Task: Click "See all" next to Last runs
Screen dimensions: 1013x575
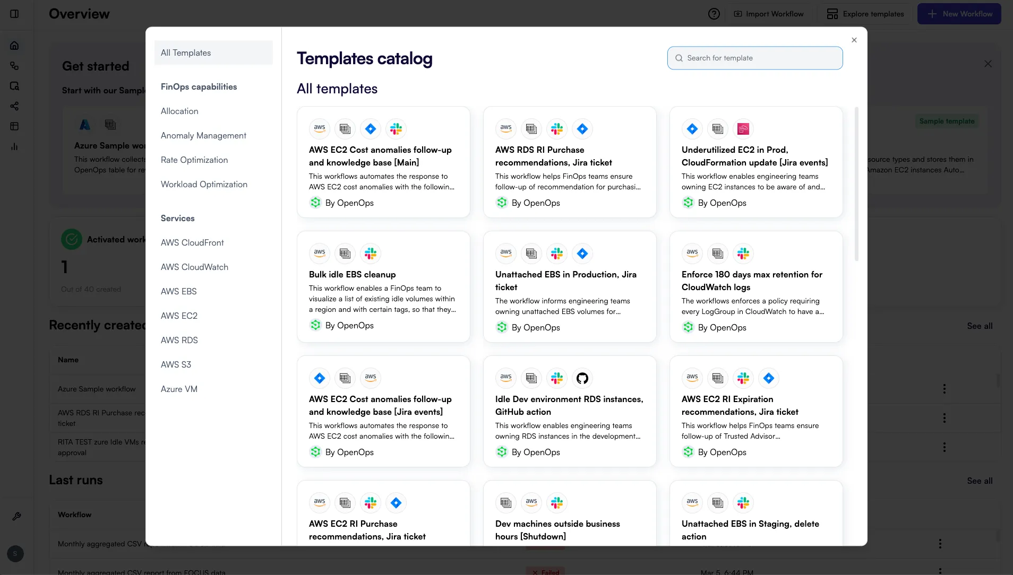Action: click(980, 481)
